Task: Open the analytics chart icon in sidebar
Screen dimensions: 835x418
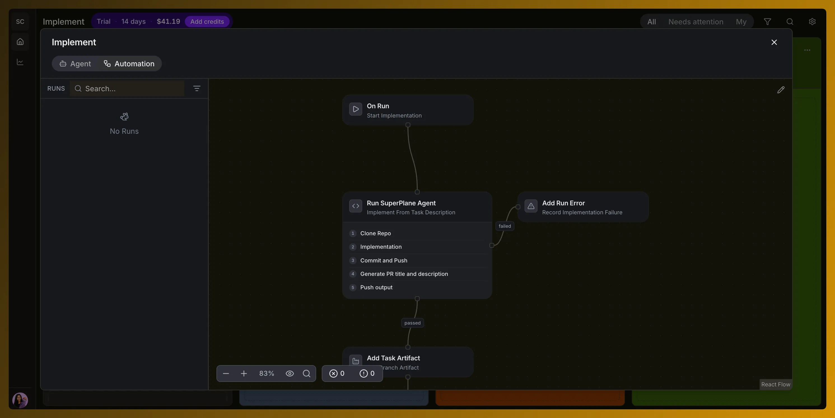Action: (x=20, y=62)
